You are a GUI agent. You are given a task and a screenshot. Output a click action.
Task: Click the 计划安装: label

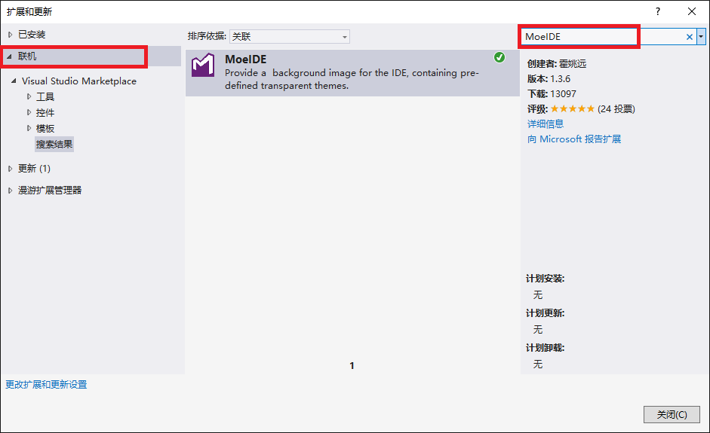(x=546, y=279)
